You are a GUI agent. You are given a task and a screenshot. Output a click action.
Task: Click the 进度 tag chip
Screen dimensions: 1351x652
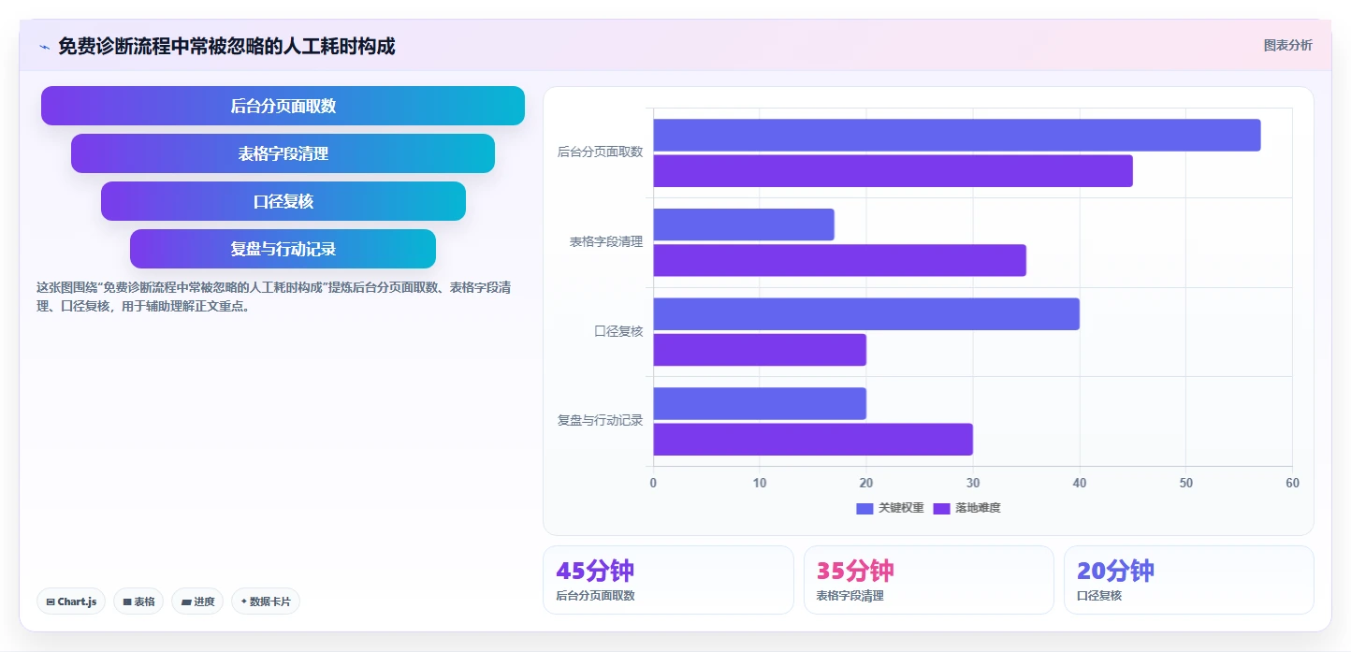[x=197, y=601]
